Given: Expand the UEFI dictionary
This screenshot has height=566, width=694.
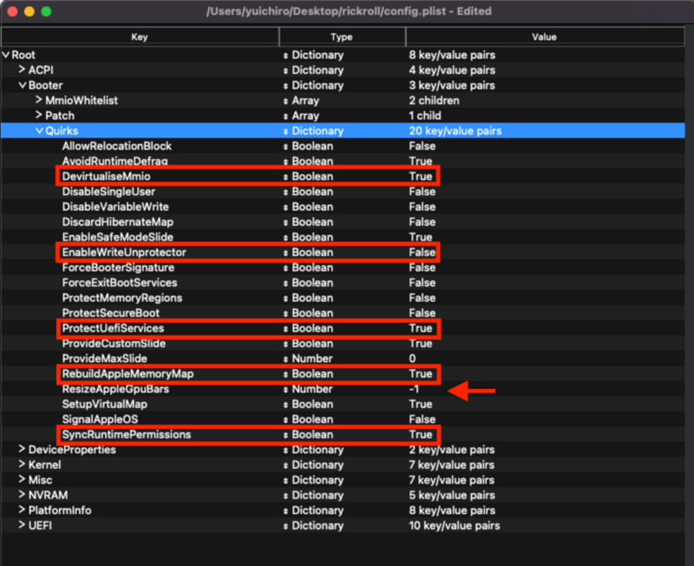Looking at the screenshot, I should 22,525.
